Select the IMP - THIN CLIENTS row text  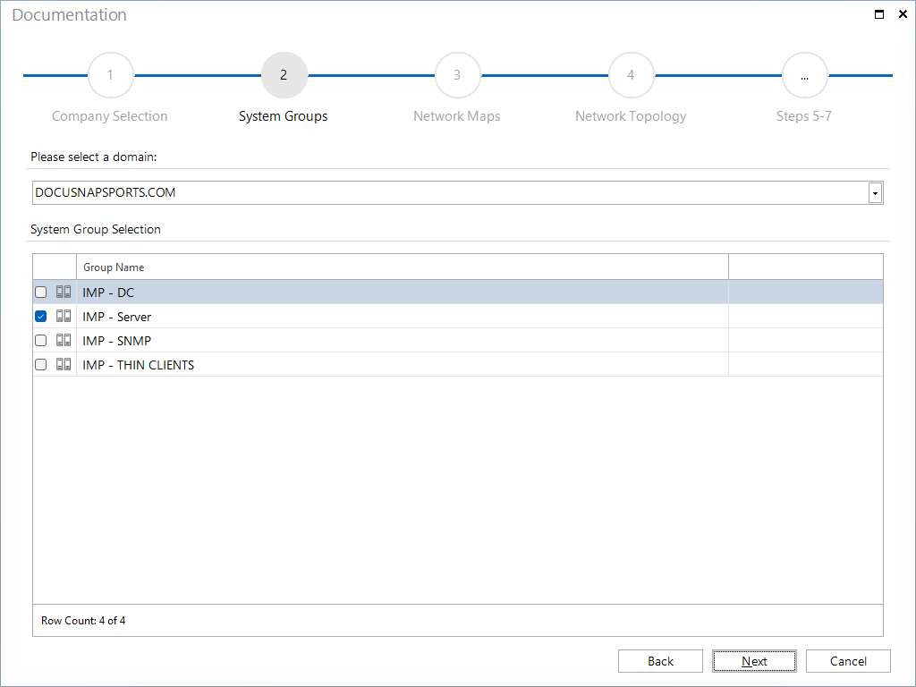139,365
